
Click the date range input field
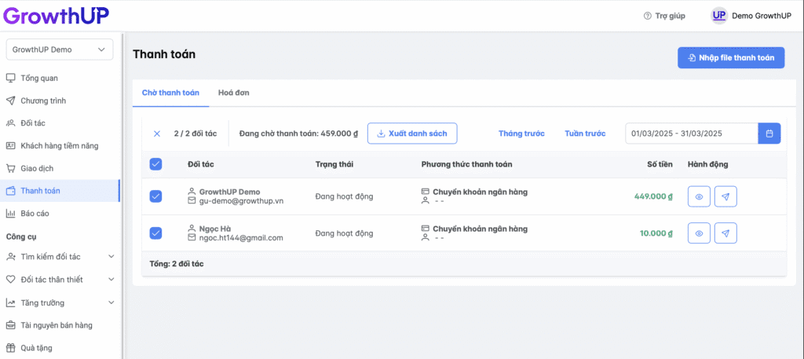pyautogui.click(x=691, y=134)
